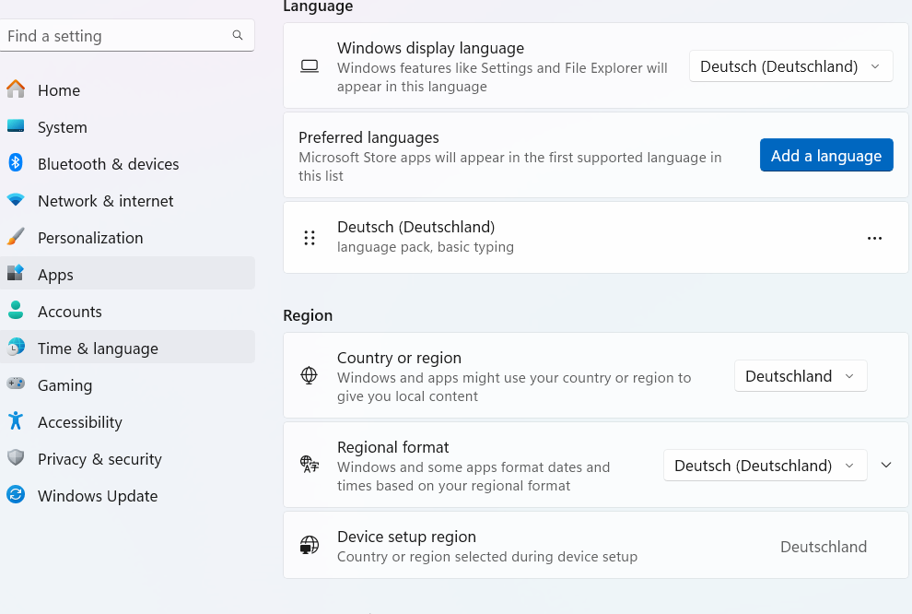912x614 pixels.
Task: Click the Network & internet wifi icon
Action: [16, 200]
